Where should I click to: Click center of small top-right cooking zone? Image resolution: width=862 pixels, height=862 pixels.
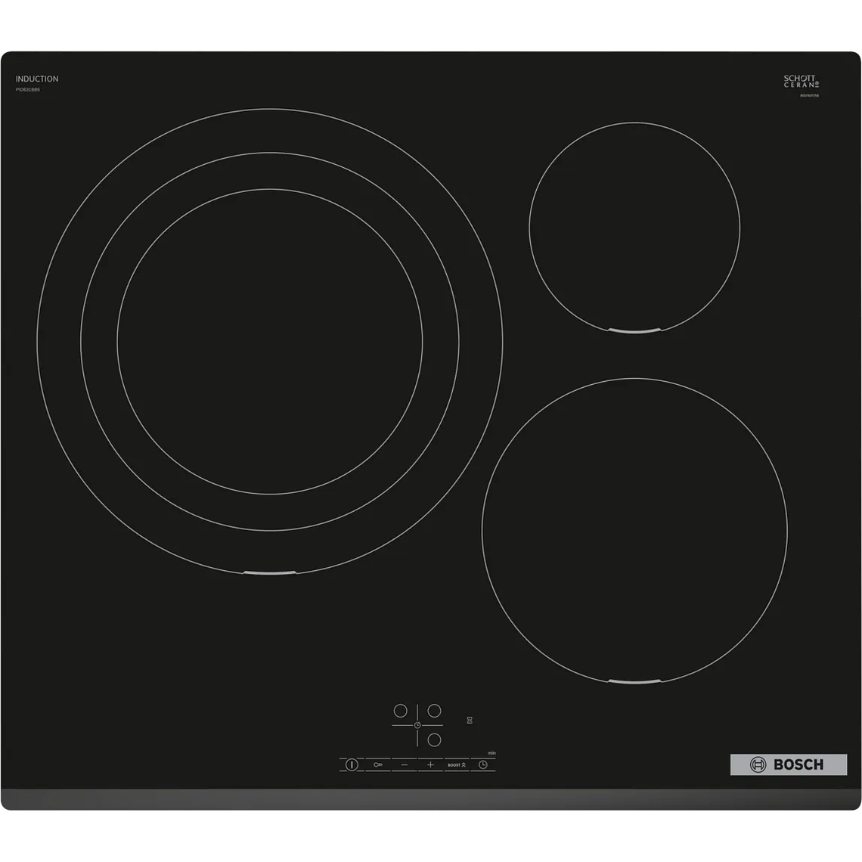coord(634,228)
